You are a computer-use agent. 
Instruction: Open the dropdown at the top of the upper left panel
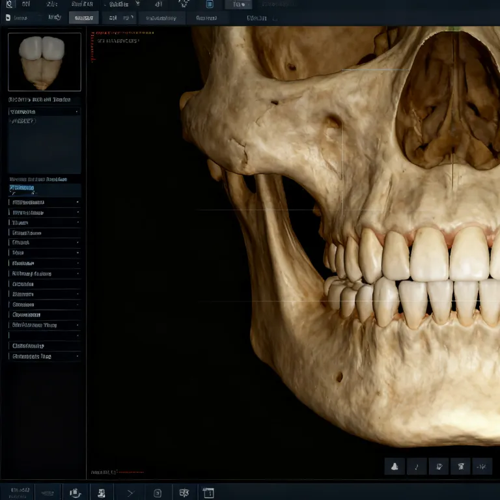click(44, 111)
